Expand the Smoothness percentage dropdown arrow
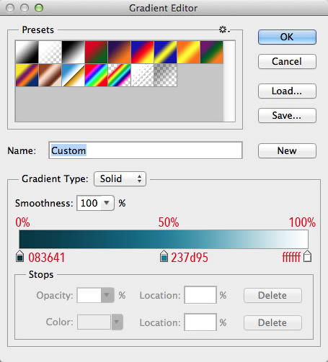328x362 pixels. pyautogui.click(x=107, y=203)
